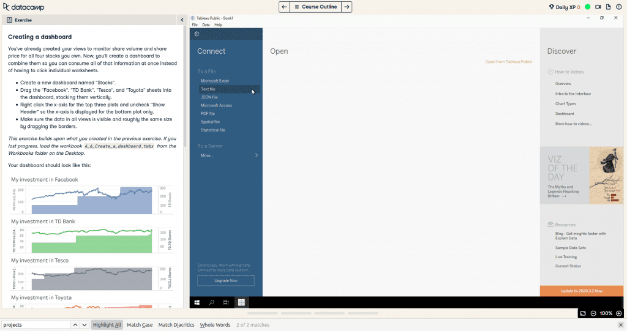Open Live Training resource link
Screen dimensions: 627x331
pos(566,257)
